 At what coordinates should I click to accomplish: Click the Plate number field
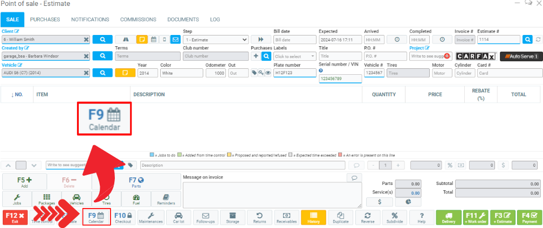pos(294,73)
